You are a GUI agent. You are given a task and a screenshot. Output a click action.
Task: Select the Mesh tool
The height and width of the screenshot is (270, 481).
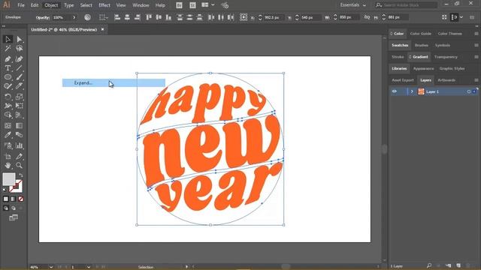pyautogui.click(x=8, y=125)
